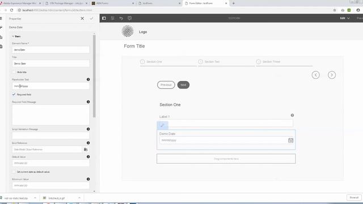Open the options arrow for the zip download
The height and width of the screenshot is (204, 363).
[x=35, y=198]
